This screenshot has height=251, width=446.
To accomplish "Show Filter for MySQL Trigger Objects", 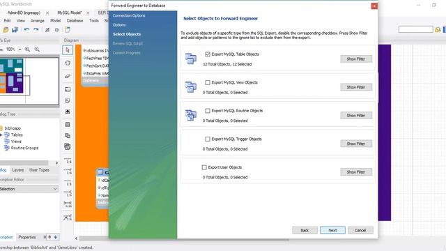I will point(356,144).
